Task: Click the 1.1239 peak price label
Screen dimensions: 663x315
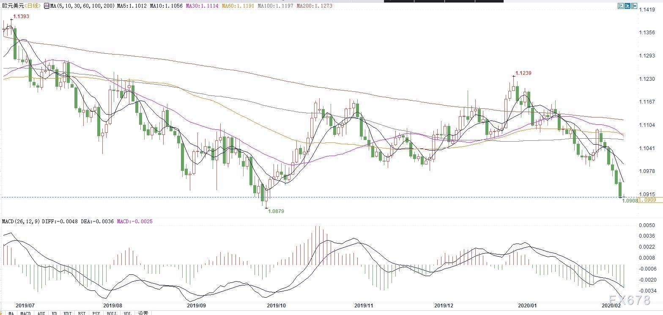Action: pos(523,73)
